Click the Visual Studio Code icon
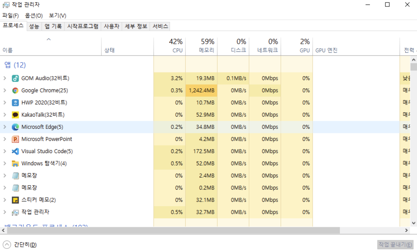417x250 pixels. [x=15, y=152]
